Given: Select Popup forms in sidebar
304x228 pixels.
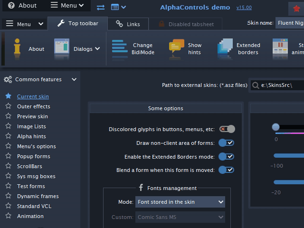Looking at the screenshot, I should (34, 156).
